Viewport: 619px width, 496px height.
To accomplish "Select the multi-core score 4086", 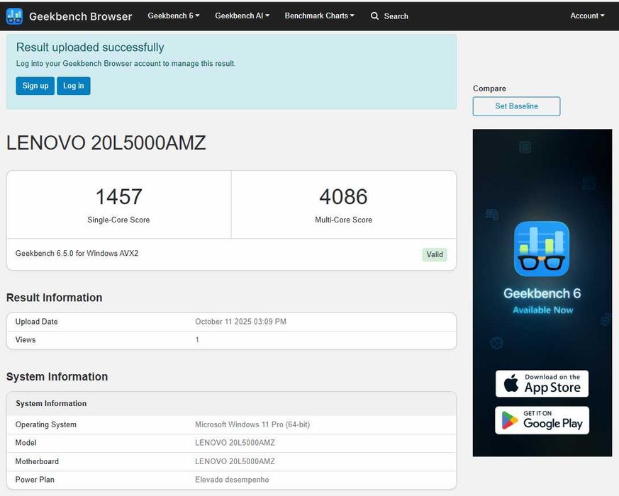I will pyautogui.click(x=343, y=196).
